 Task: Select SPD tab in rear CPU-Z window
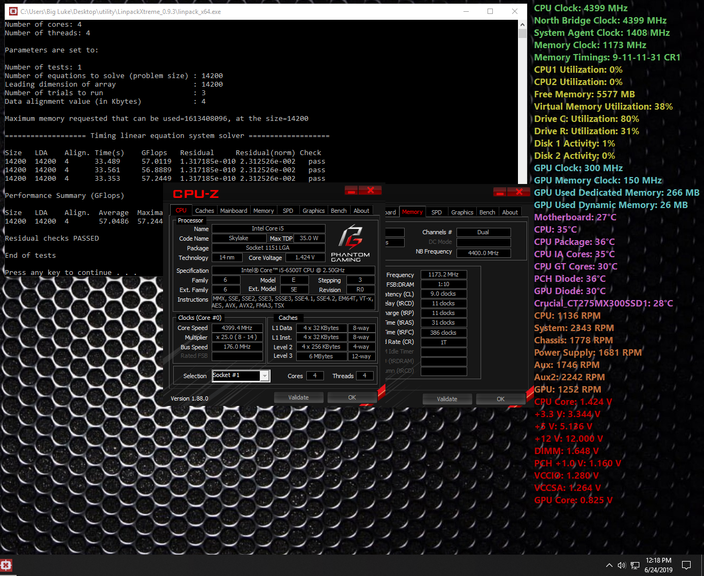pyautogui.click(x=437, y=212)
